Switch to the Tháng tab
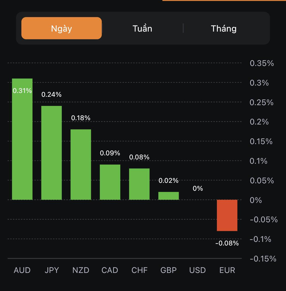The height and width of the screenshot is (291, 286). tap(224, 28)
